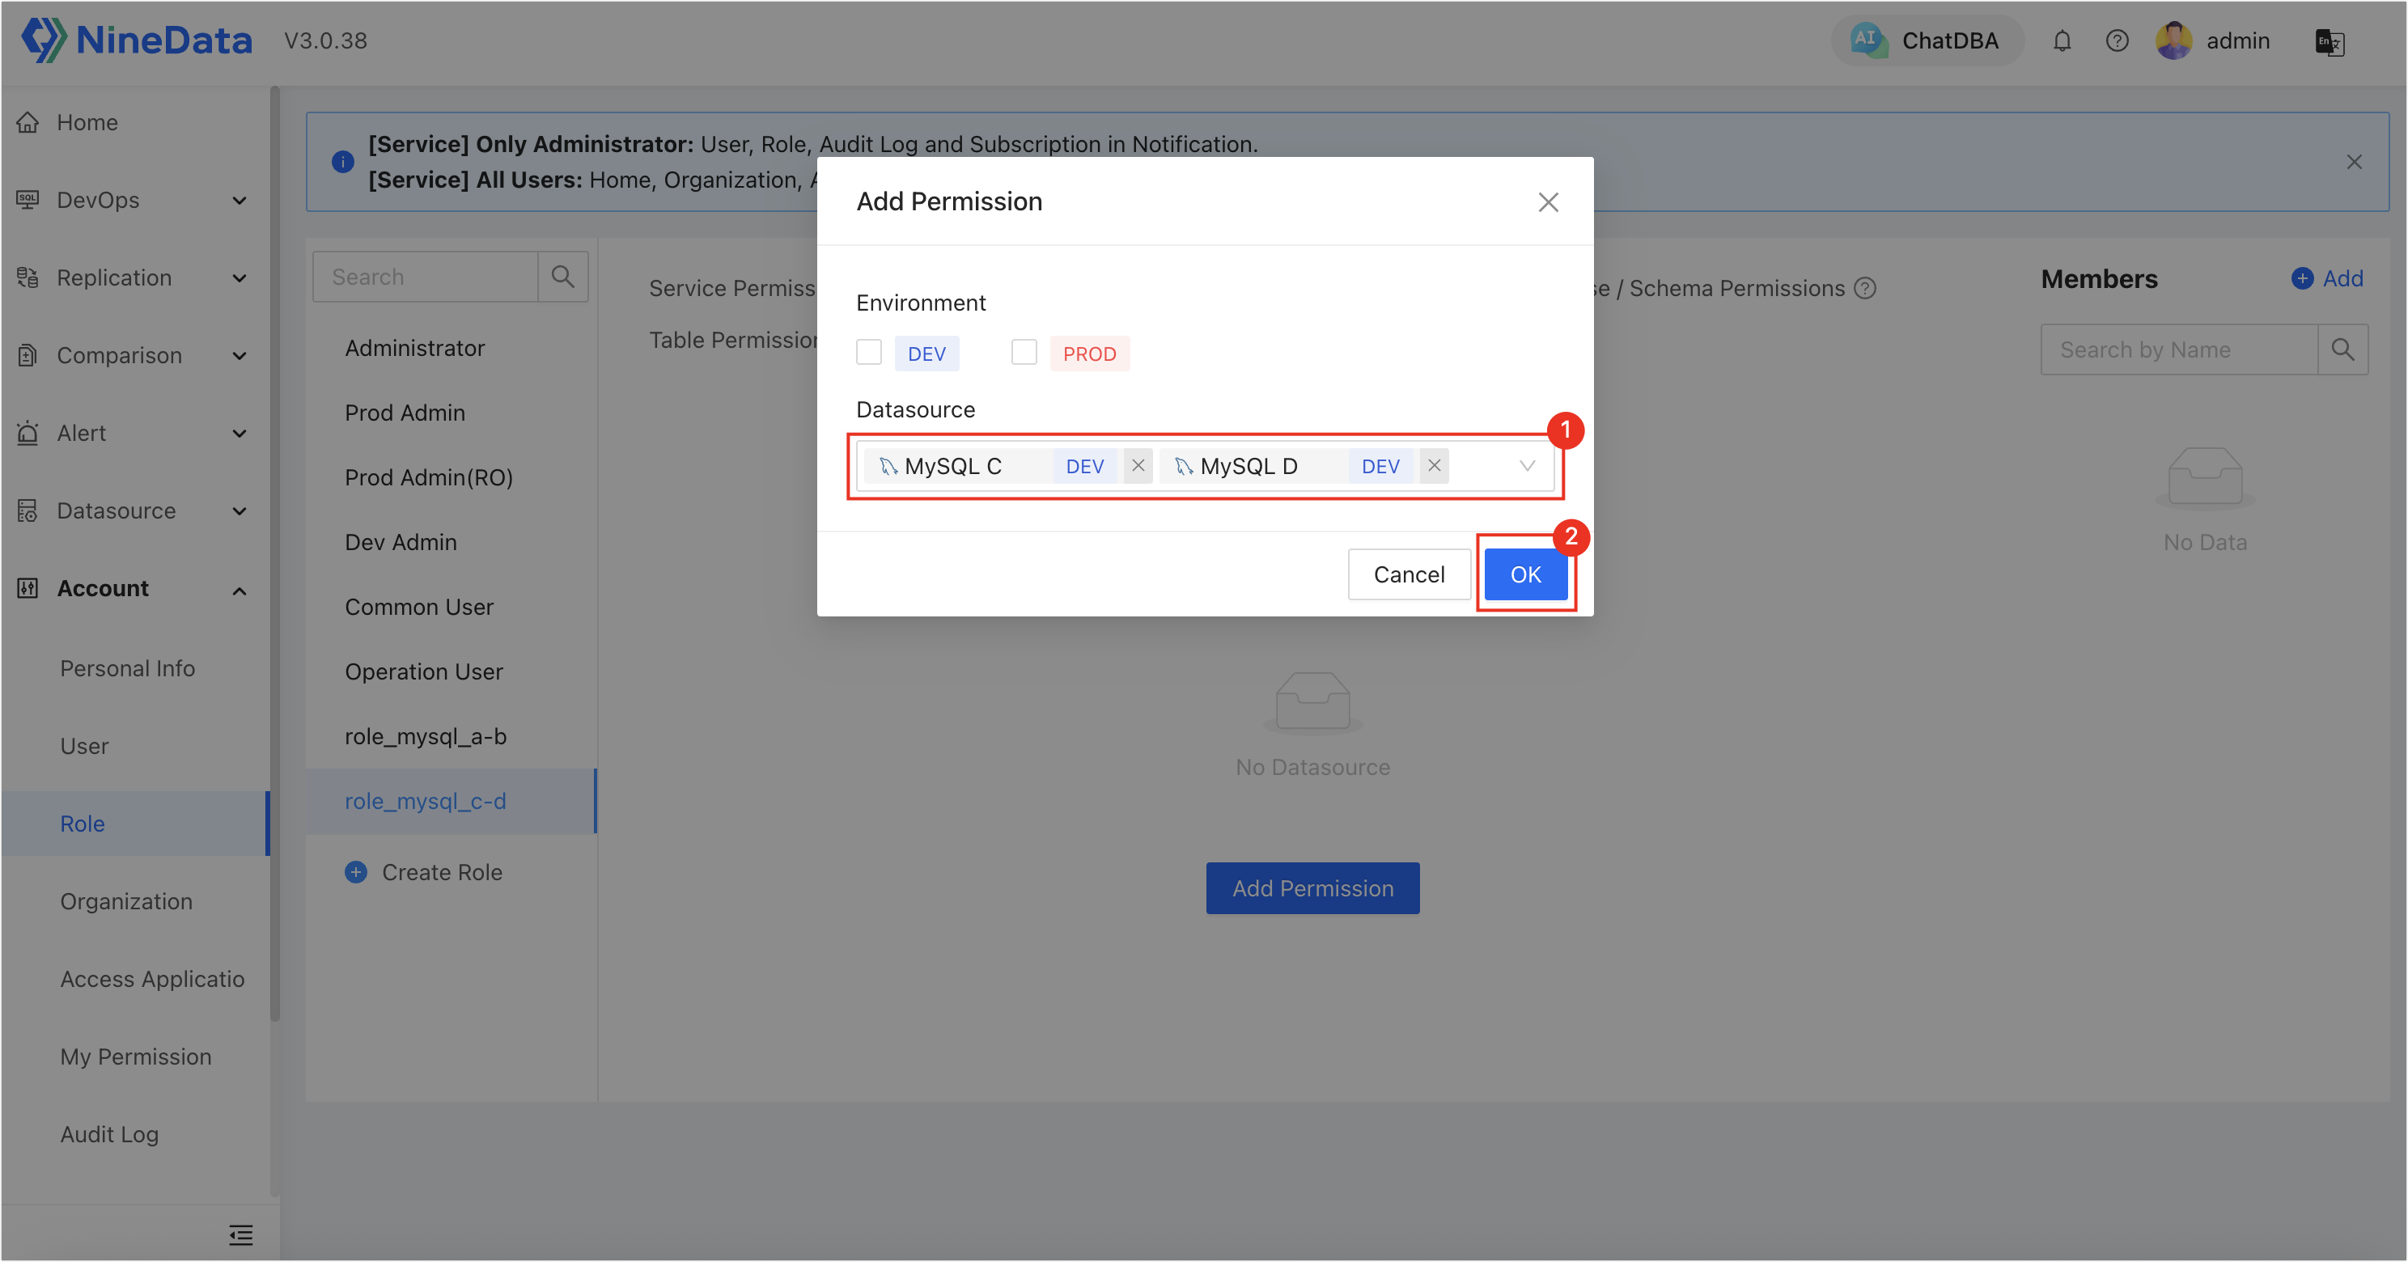This screenshot has width=2408, height=1262.
Task: Check the DEV environment checkbox
Action: pos(868,353)
